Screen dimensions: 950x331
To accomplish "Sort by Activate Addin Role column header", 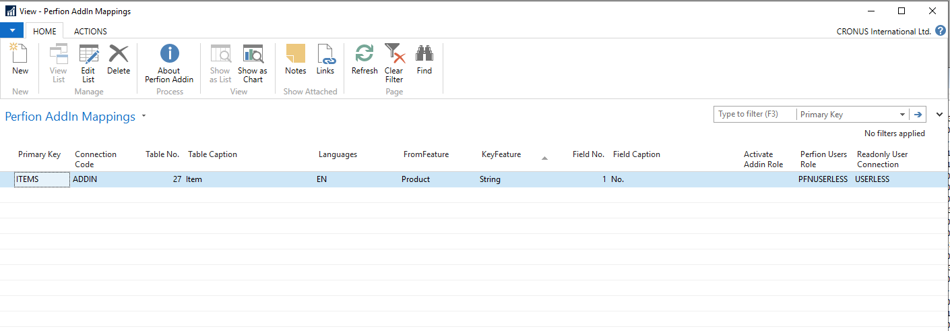I will click(x=763, y=159).
